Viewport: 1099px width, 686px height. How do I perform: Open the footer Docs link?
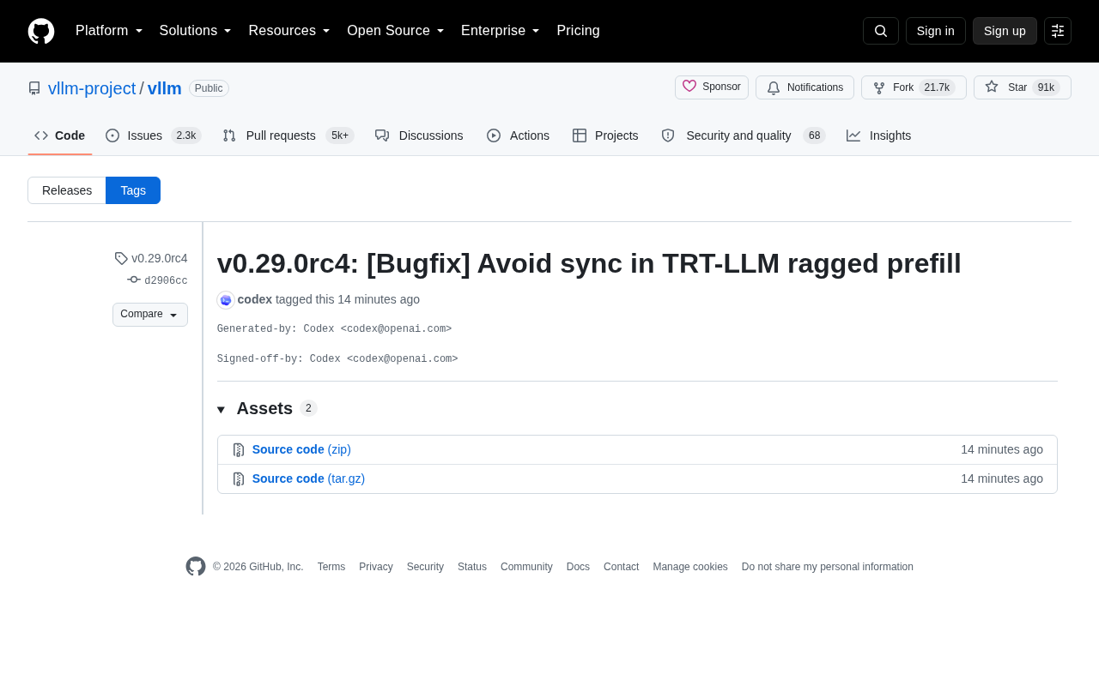click(x=578, y=567)
